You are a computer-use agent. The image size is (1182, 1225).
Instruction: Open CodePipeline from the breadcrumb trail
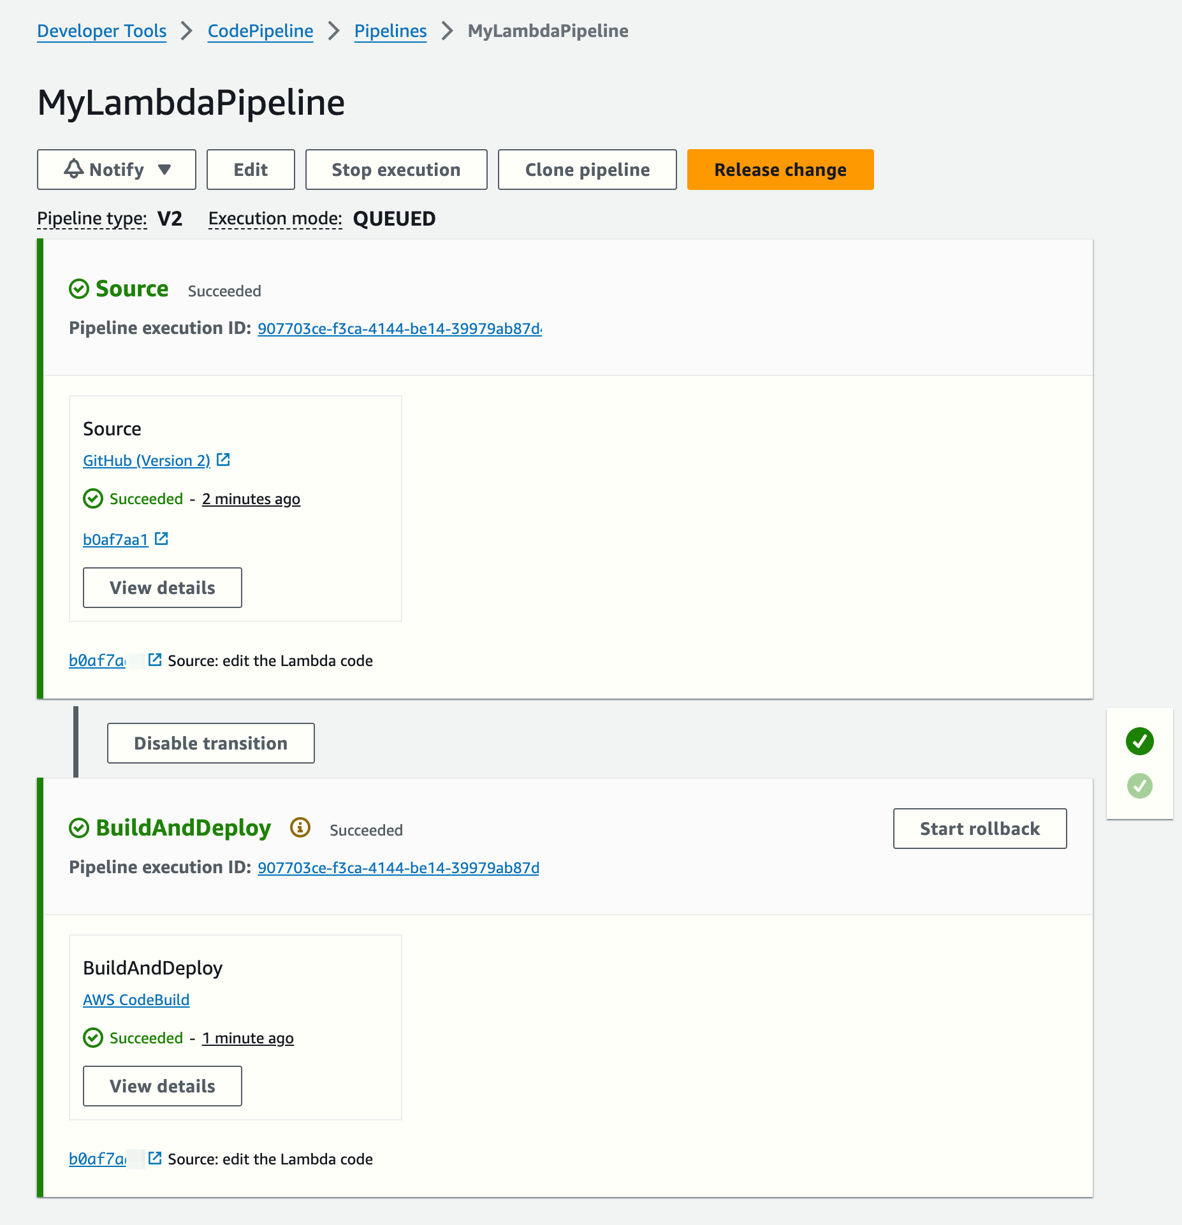[259, 31]
